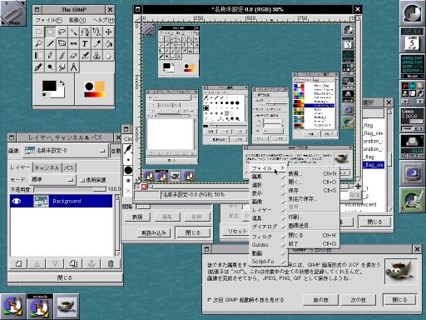This screenshot has height=320, width=426.
Task: Toggle red Quick Mask button in image window
Action: [x=144, y=187]
